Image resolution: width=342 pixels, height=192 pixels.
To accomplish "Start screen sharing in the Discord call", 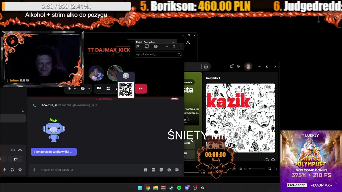I will (99, 89).
